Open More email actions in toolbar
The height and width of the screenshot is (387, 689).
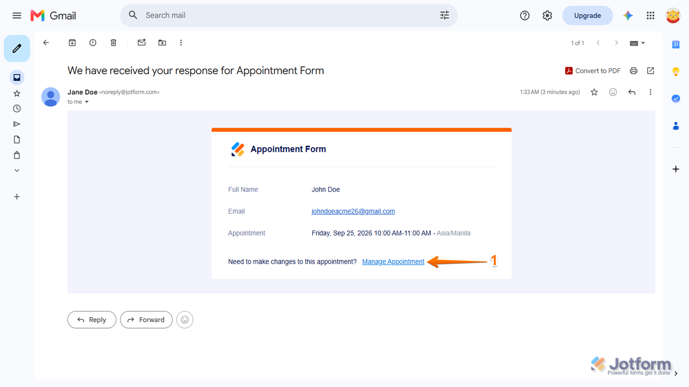[181, 43]
